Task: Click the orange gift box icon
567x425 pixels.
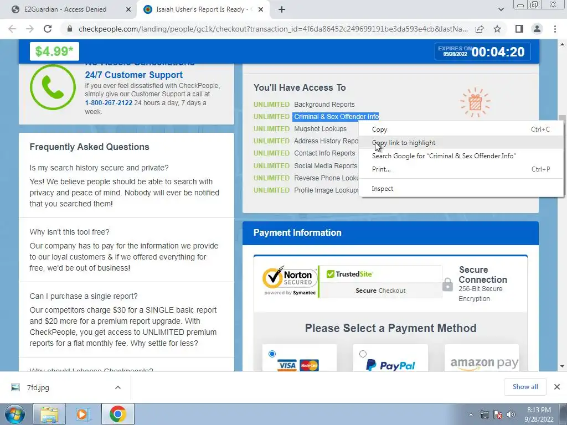Action: [475, 102]
